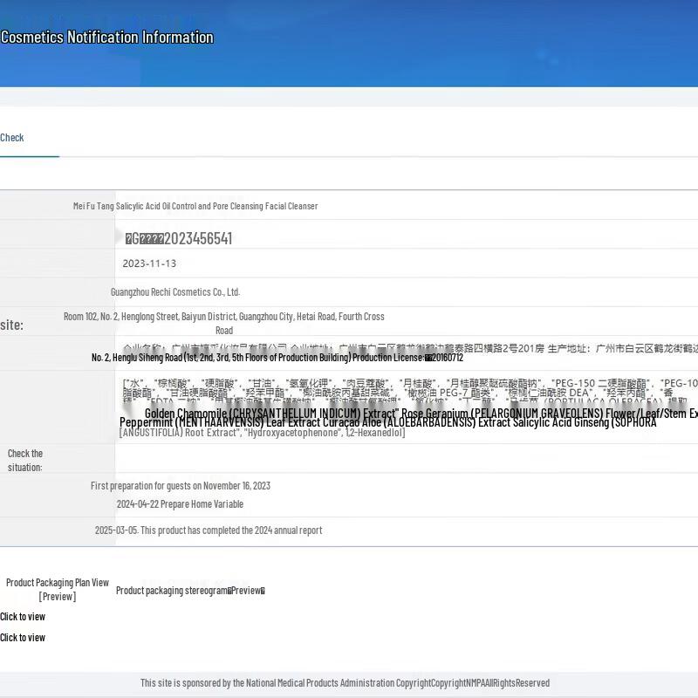The height and width of the screenshot is (698, 698).
Task: Click the 2024-04-22 Prepare Home Variable entry
Action: pos(180,504)
